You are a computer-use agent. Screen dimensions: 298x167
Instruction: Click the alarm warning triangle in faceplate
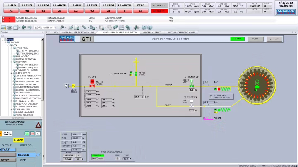[x=38, y=125]
